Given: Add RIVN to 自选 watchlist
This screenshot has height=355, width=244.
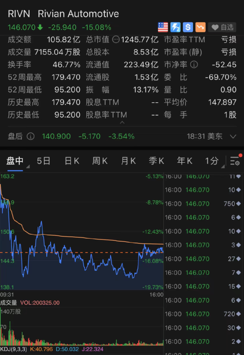Looking at the screenshot, I should (222, 27).
